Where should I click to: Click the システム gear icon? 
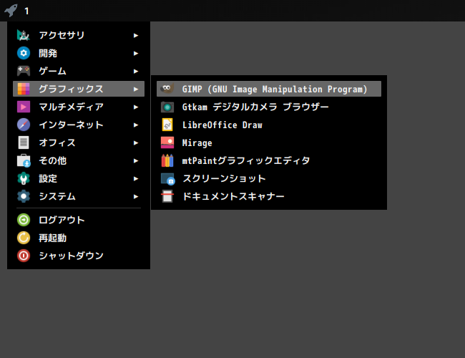coord(24,196)
